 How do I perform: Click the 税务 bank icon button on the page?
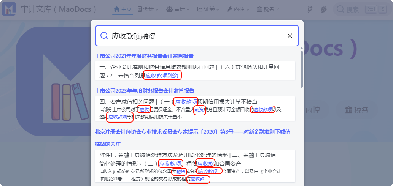coord(356,110)
